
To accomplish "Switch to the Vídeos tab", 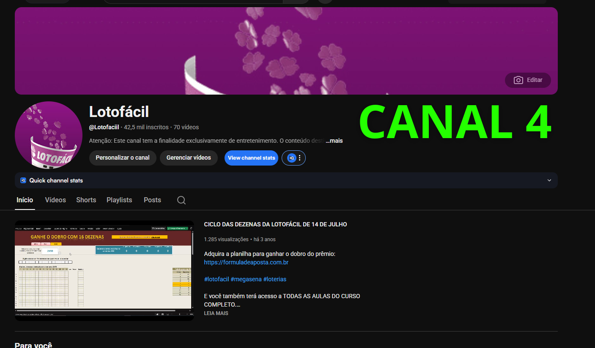I will [x=55, y=200].
